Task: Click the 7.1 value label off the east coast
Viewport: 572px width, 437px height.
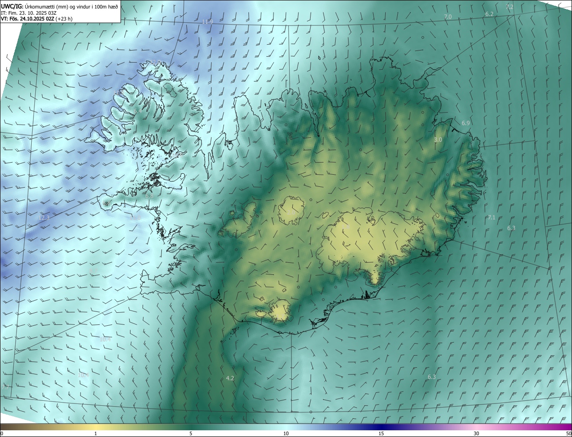Action: tap(492, 218)
